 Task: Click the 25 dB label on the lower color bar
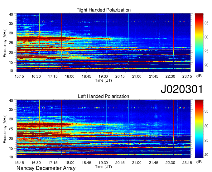(207, 140)
